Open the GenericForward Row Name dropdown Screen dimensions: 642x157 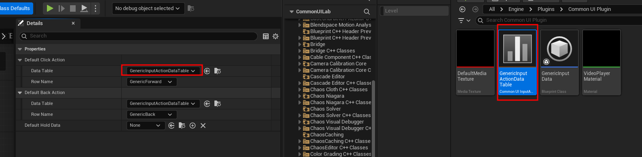152,82
